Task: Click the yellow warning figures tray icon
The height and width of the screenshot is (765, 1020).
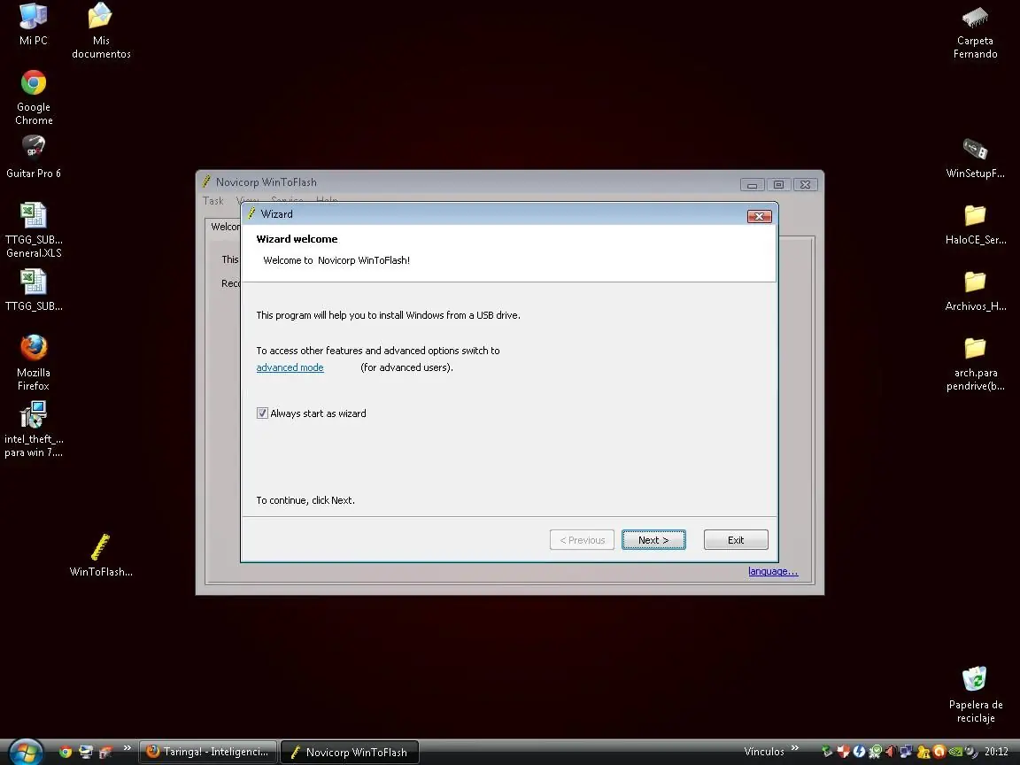Action: (x=923, y=752)
